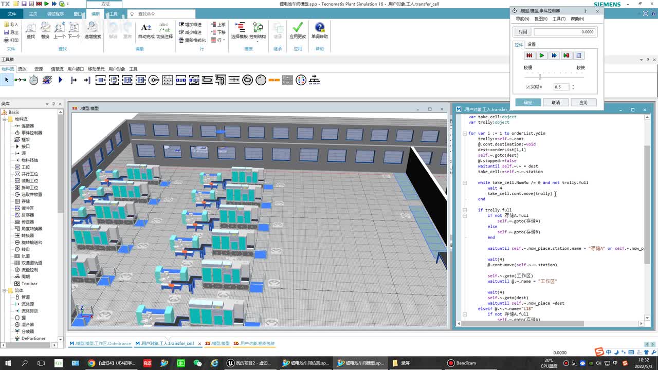
Task: Select 事件控制器 in the class library tree
Action: [31, 133]
